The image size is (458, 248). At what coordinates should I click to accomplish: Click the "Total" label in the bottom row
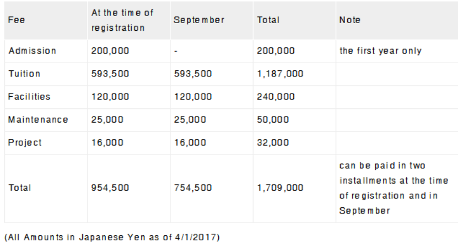click(x=20, y=188)
